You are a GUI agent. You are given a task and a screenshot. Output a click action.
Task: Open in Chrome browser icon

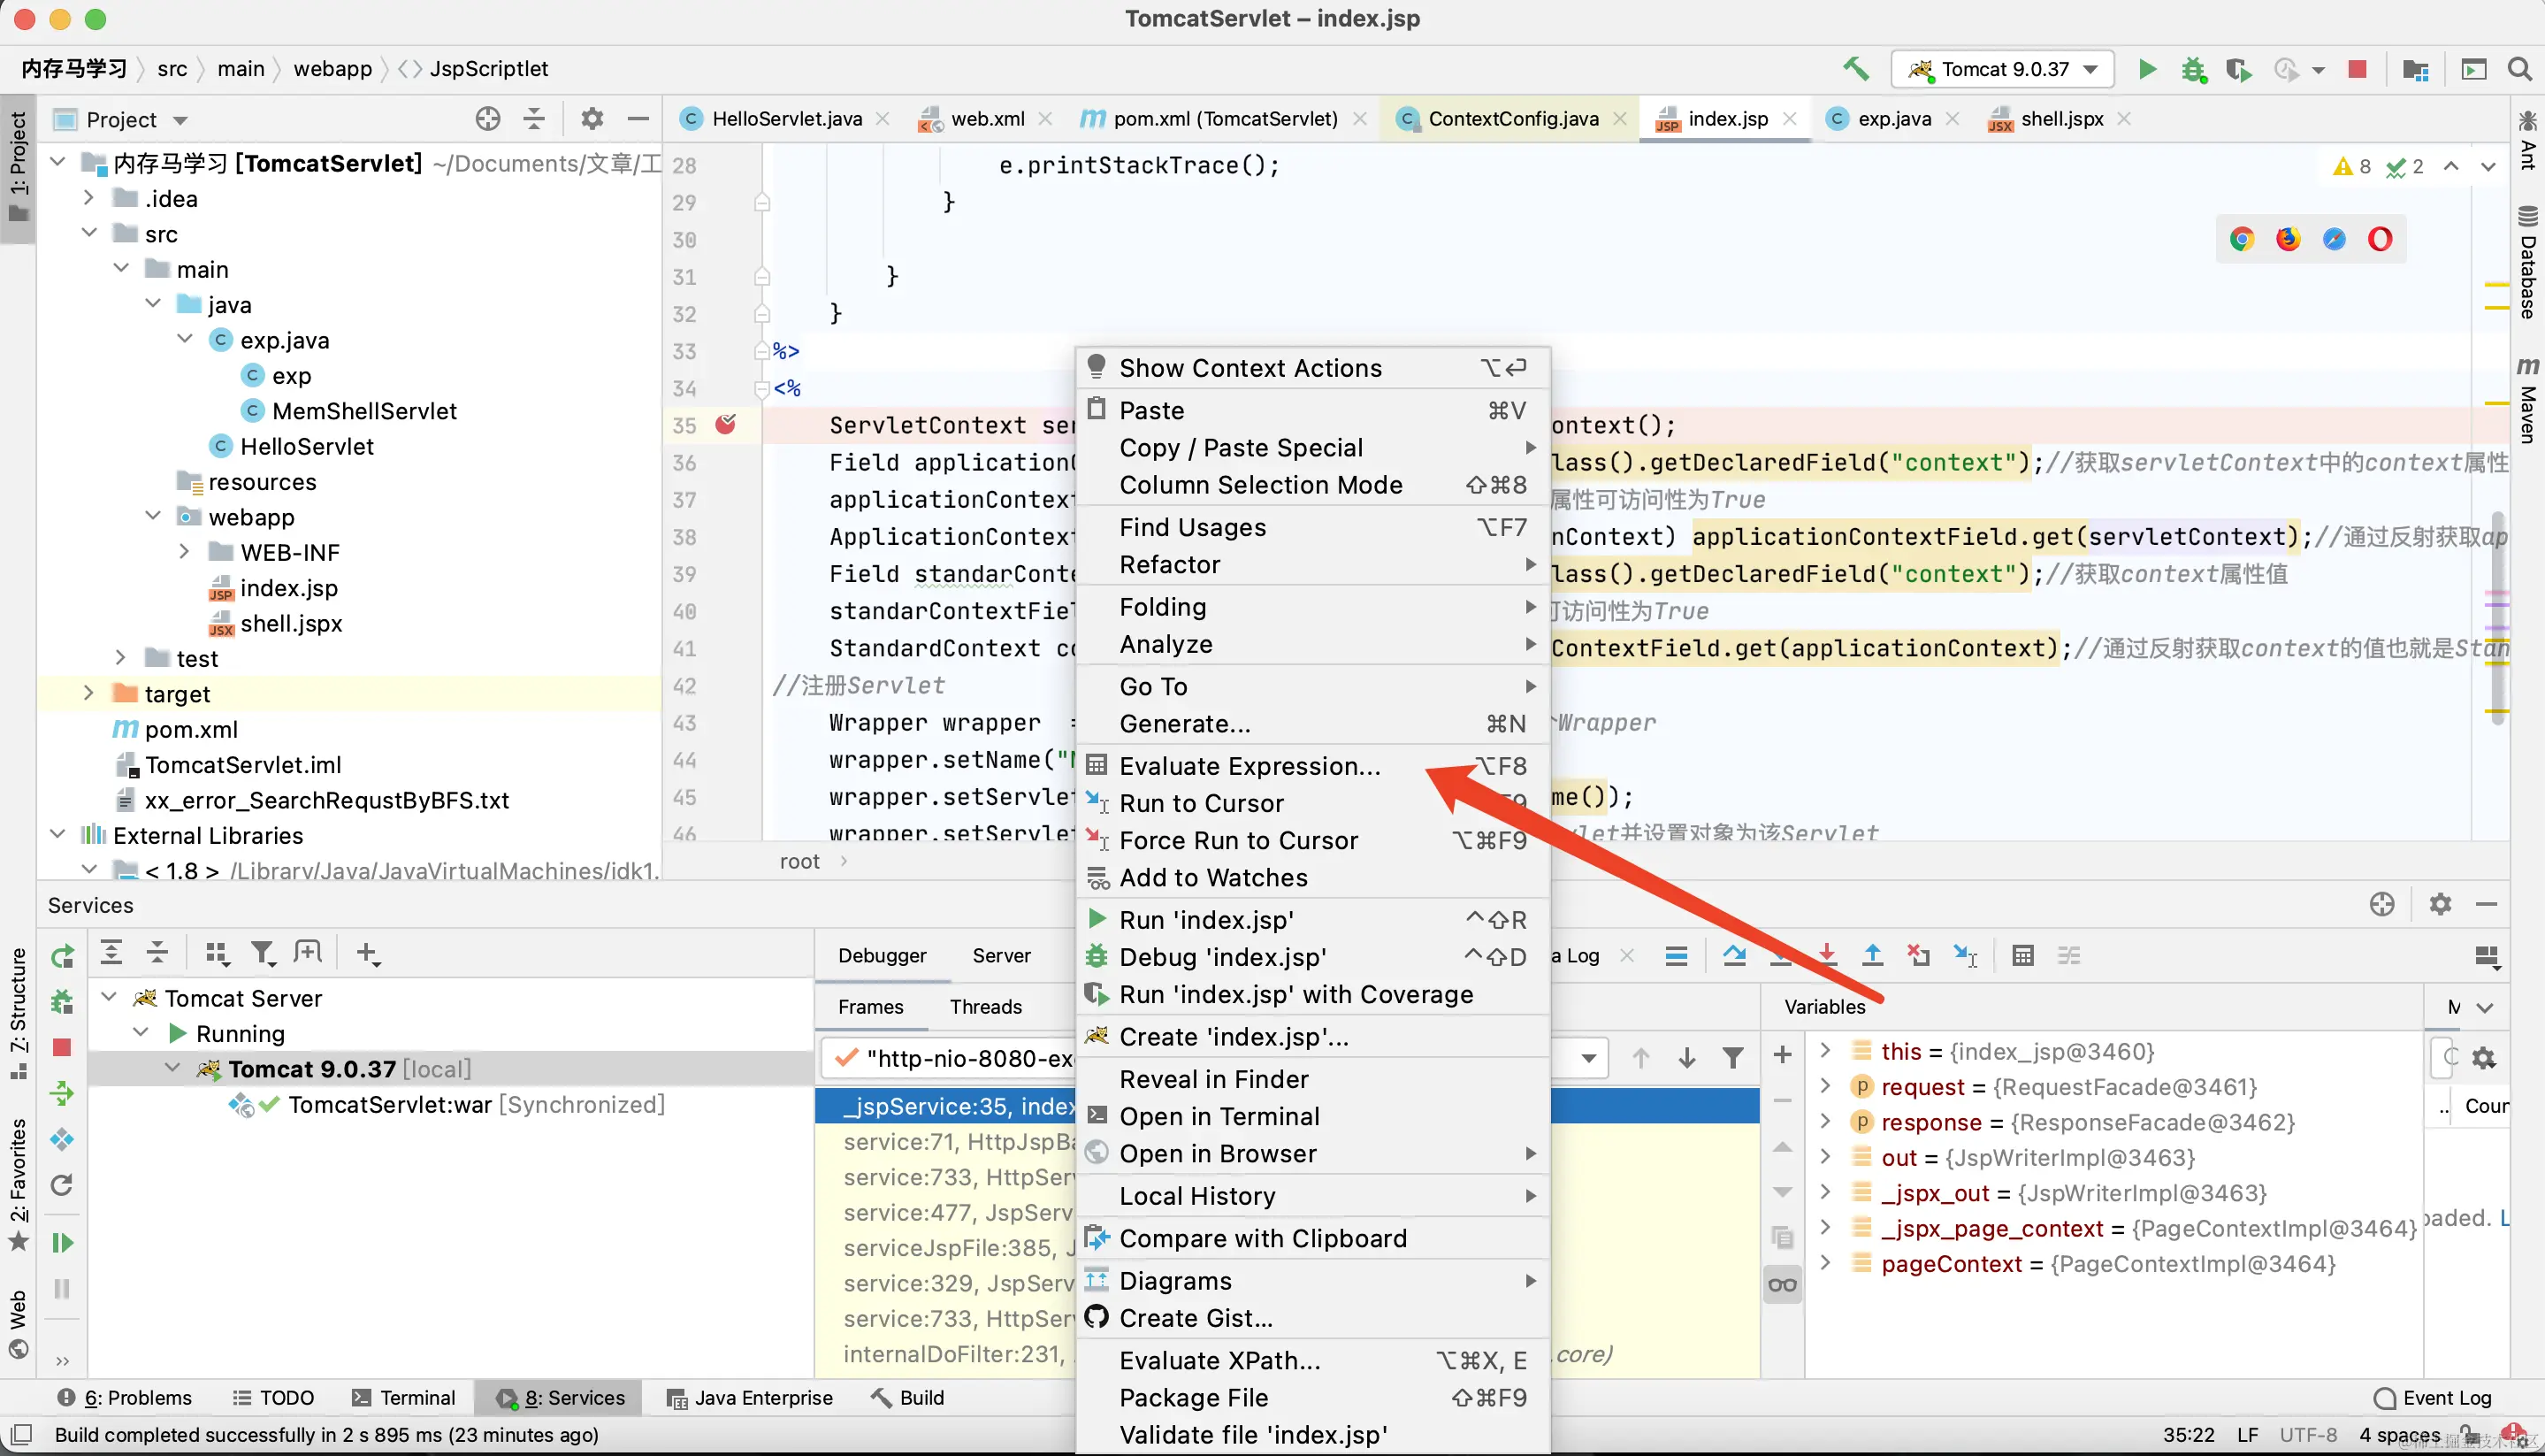click(x=2241, y=239)
